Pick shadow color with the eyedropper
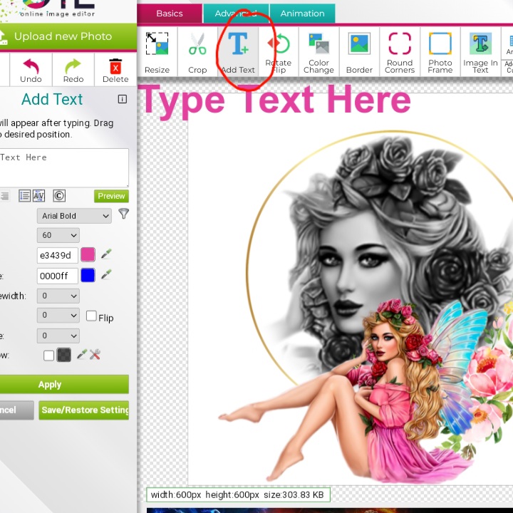This screenshot has width=513, height=513. coord(82,354)
